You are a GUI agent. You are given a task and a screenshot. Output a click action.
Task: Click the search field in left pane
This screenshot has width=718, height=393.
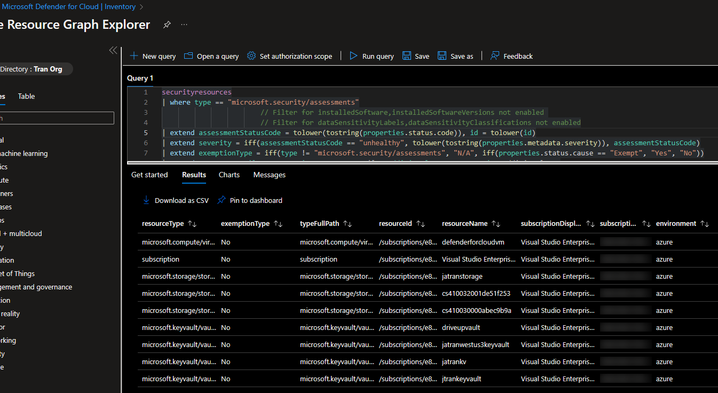click(x=57, y=118)
